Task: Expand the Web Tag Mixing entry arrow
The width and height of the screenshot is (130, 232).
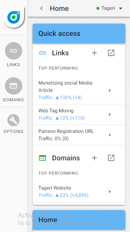Action: click(110, 114)
